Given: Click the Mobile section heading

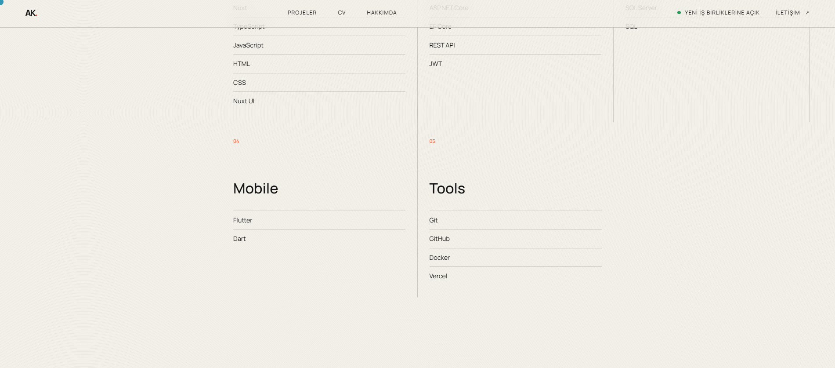Looking at the screenshot, I should 256,189.
